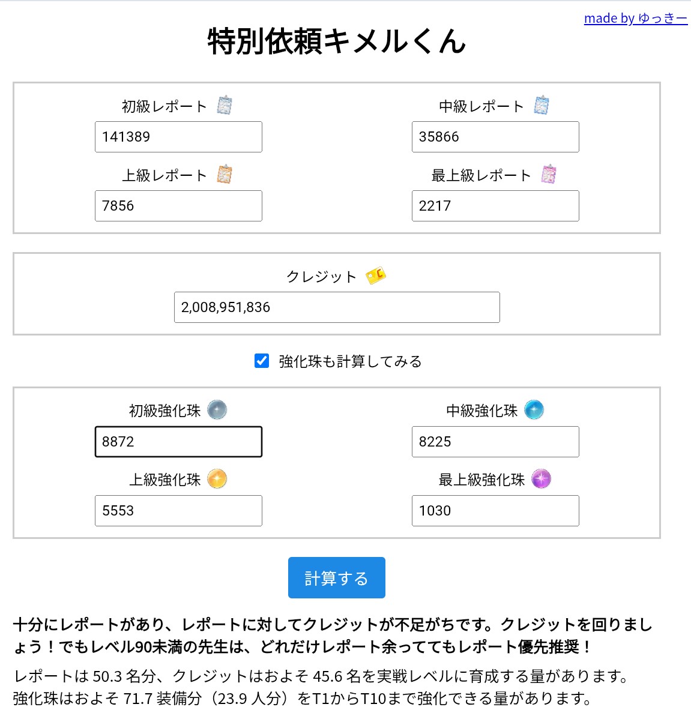691x713 pixels.
Task: Select the 上級レポート input with 7856
Action: 178,206
